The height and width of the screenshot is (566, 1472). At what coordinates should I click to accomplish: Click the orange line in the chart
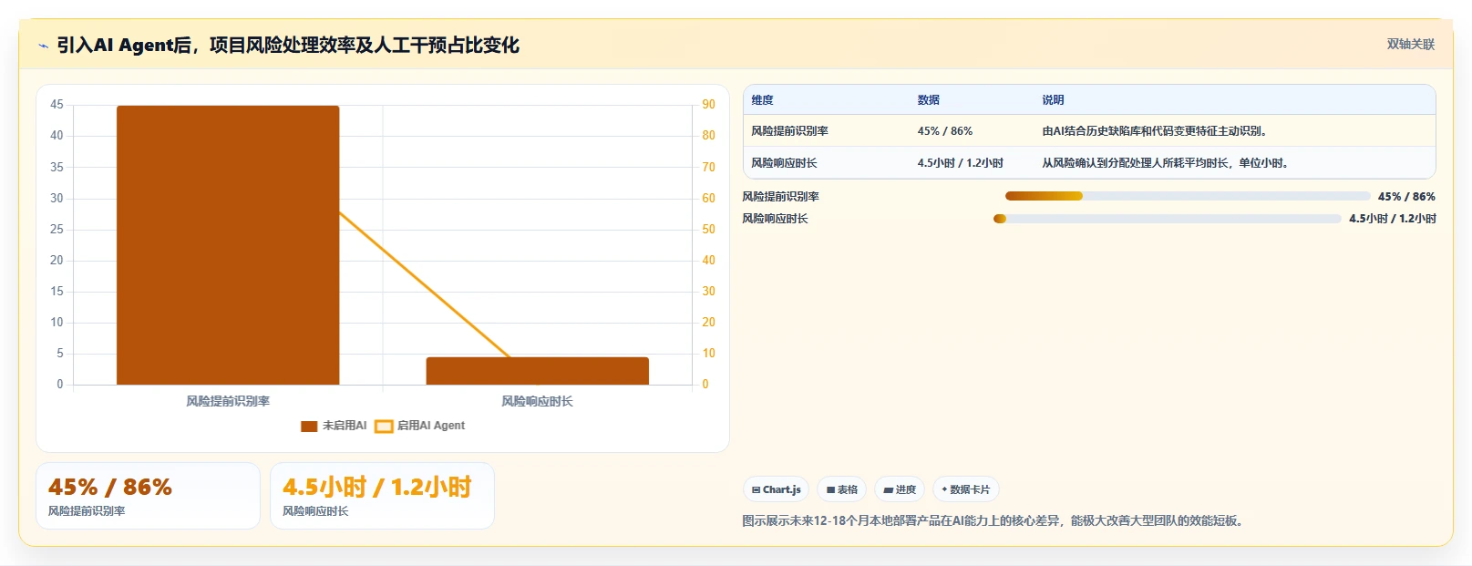coord(424,284)
